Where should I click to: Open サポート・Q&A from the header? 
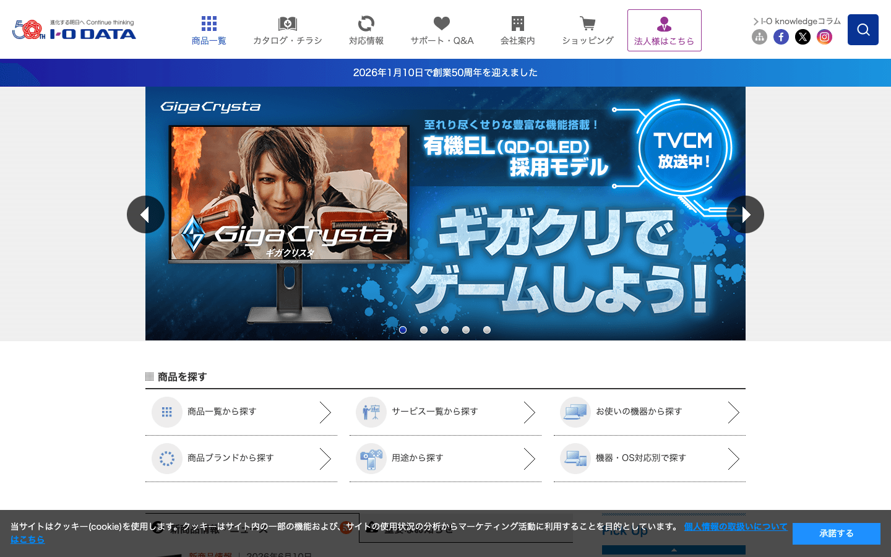(442, 30)
